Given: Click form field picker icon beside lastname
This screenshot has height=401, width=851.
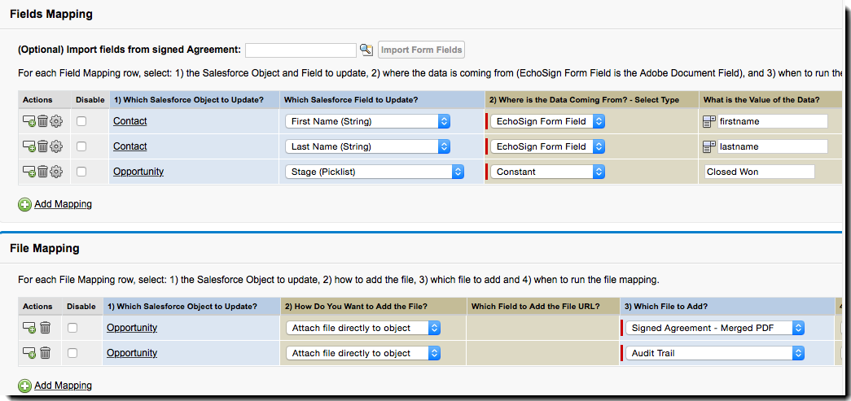Looking at the screenshot, I should [x=708, y=146].
